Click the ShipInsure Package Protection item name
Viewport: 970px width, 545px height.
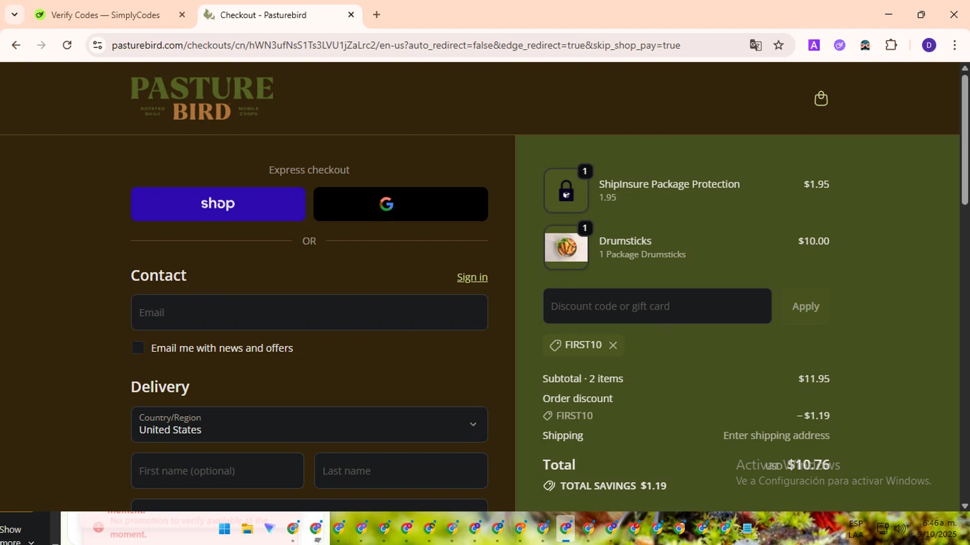pyautogui.click(x=669, y=184)
